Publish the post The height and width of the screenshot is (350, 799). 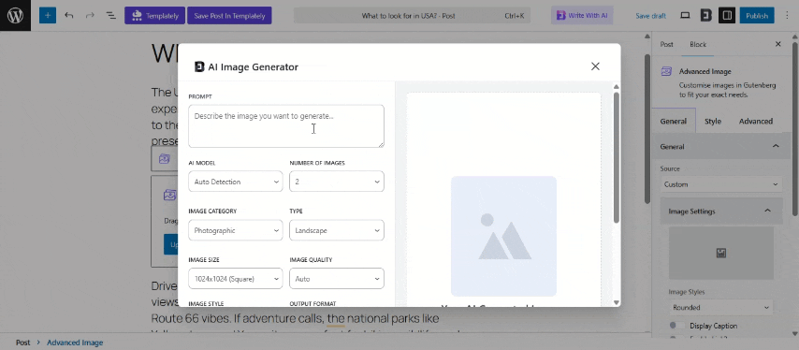tap(757, 15)
